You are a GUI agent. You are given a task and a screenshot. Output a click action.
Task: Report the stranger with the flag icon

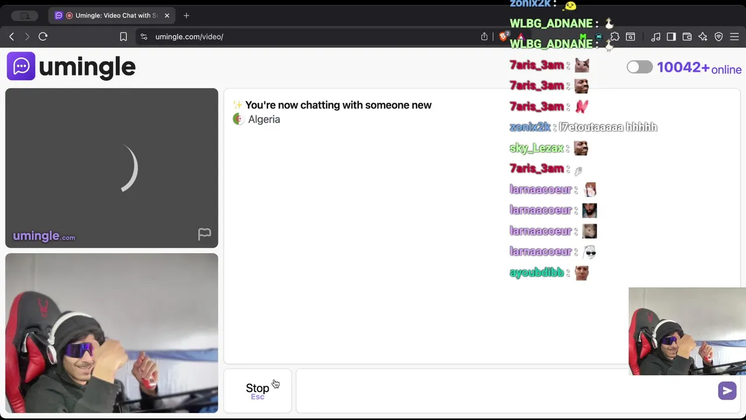pyautogui.click(x=205, y=235)
